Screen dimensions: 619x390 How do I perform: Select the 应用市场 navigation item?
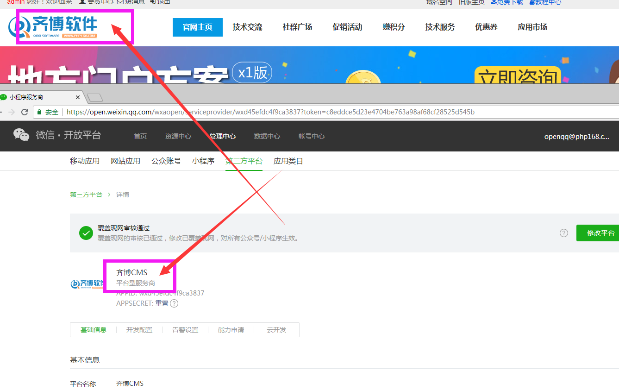pyautogui.click(x=532, y=27)
